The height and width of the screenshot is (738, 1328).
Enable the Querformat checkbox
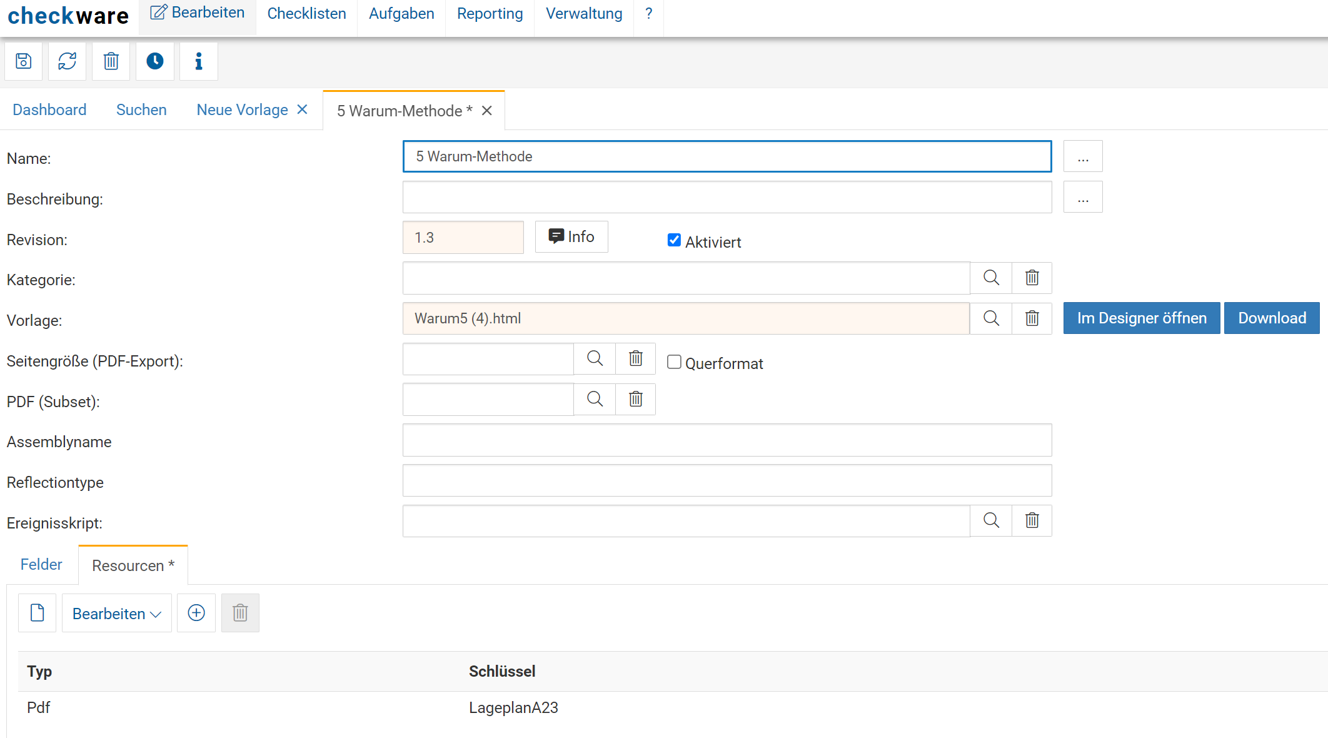click(674, 362)
